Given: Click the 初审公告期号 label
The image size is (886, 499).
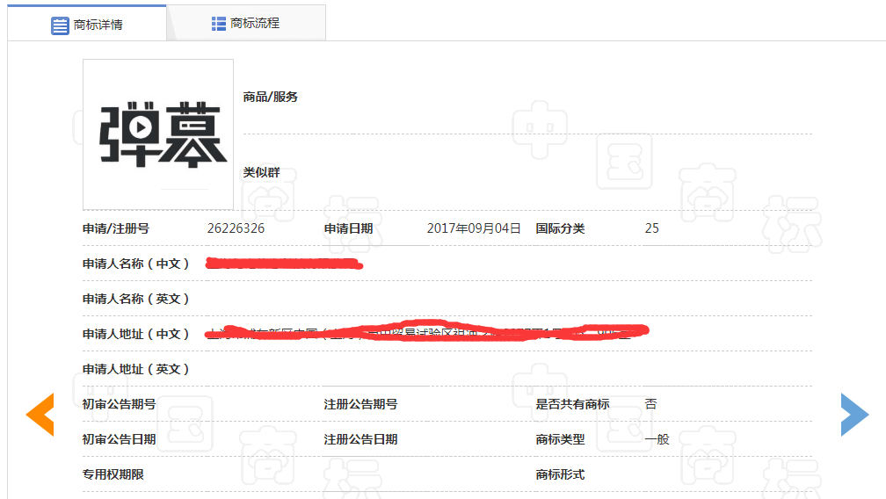Looking at the screenshot, I should click(x=120, y=404).
